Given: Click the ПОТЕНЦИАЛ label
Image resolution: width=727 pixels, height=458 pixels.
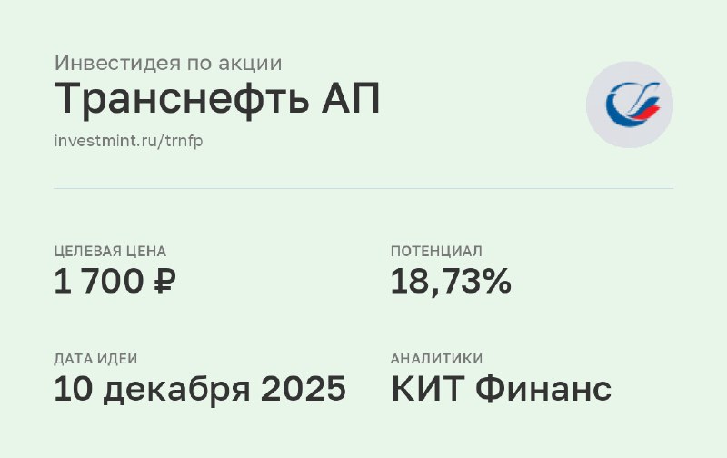Looking at the screenshot, I should (x=436, y=251).
